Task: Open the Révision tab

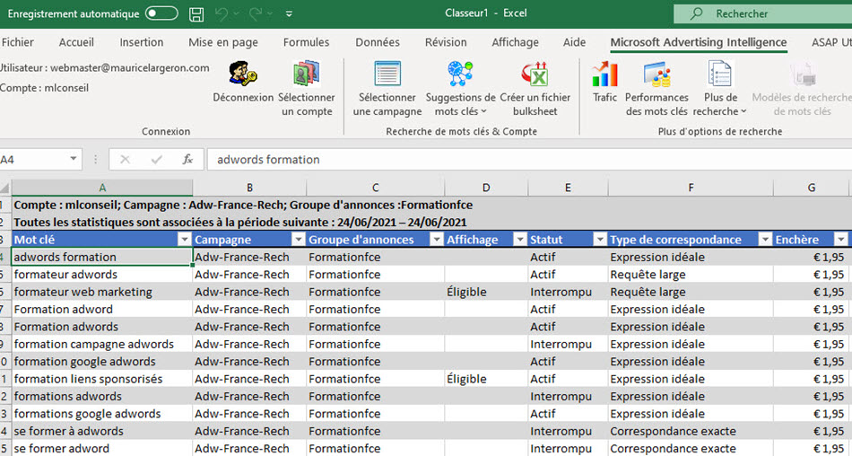Action: [446, 42]
